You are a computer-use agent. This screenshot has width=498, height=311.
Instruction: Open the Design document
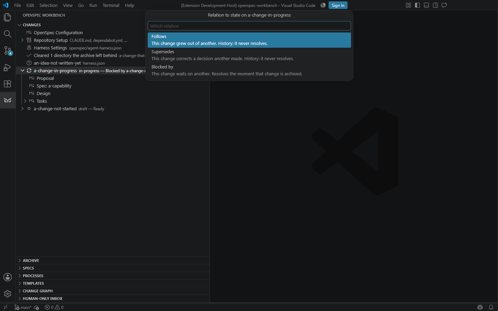113,93
